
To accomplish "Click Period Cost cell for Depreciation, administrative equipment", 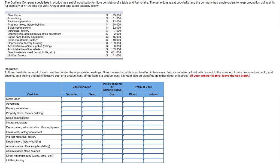I will [113, 127].
